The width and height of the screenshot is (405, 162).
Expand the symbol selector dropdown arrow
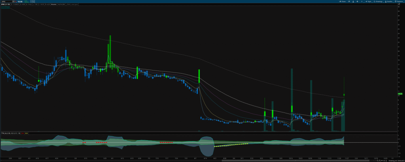12,2
